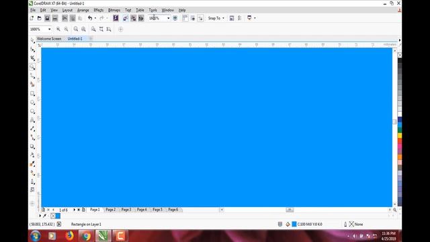Open the Tools menu
Screen dimensions: 430x242
coord(153,10)
